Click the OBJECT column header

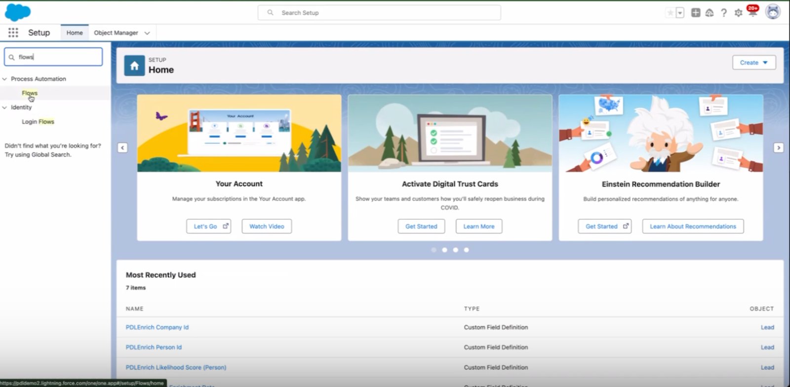pos(762,309)
